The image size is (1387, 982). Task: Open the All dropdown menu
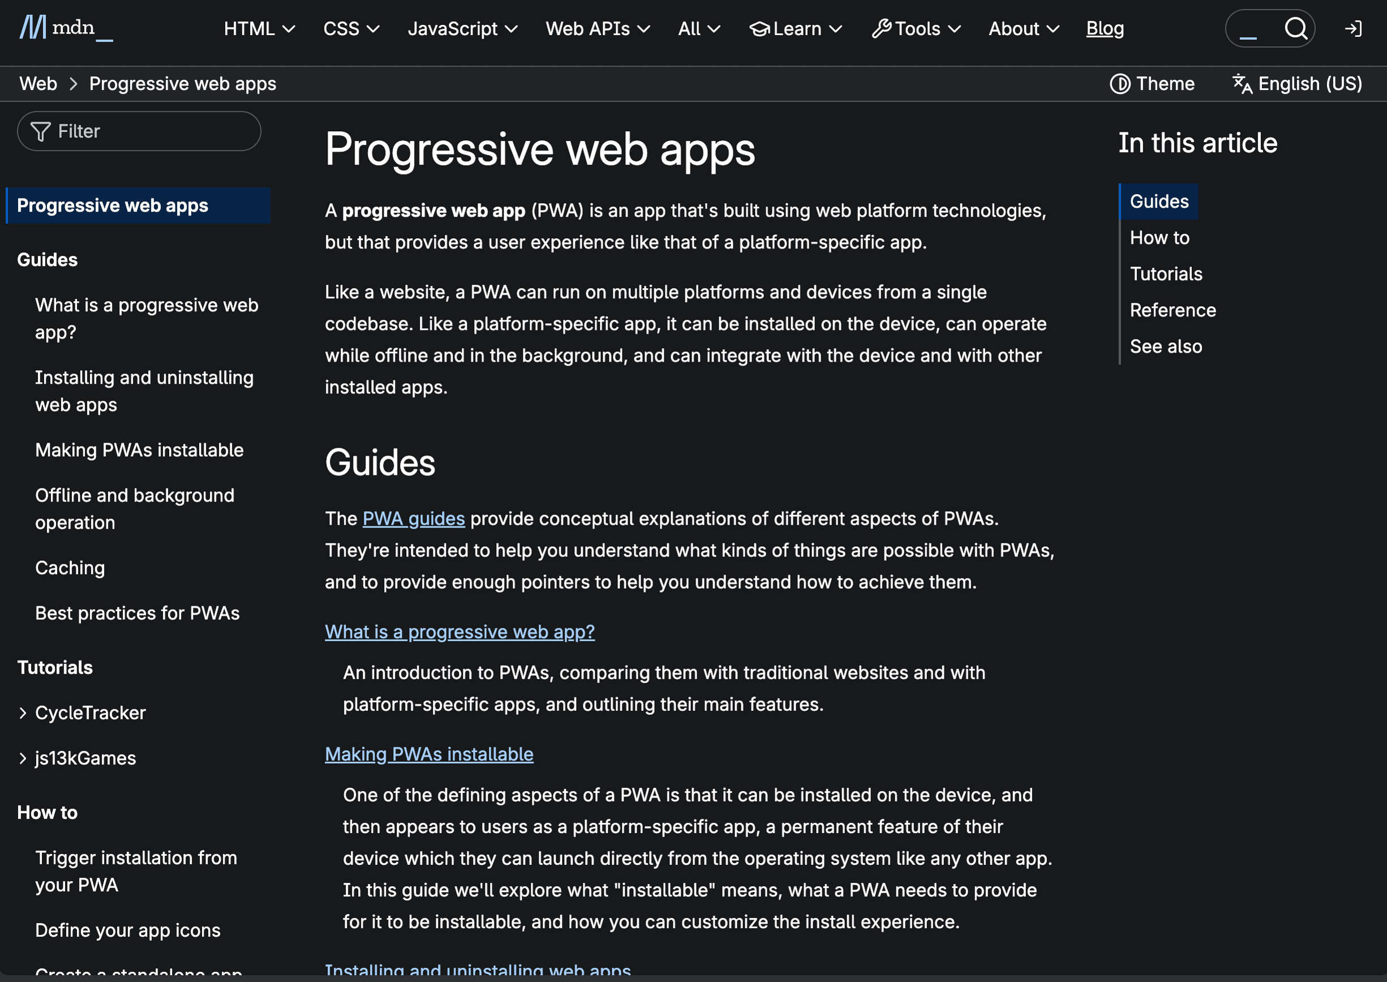tap(699, 28)
